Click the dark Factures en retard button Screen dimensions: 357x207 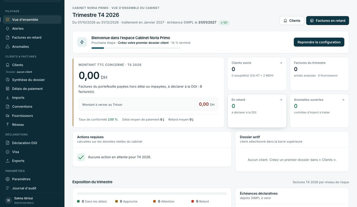click(327, 20)
